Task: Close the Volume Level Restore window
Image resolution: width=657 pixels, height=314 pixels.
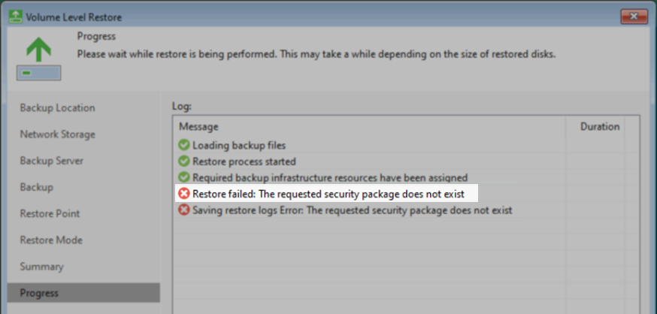Action: (634, 17)
